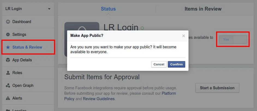Click the Open Graph nodes icon
Image resolution: width=257 pixels, height=111 pixels.
click(8, 85)
